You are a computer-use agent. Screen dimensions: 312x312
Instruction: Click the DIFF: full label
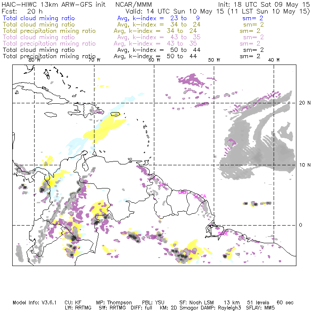(142, 308)
